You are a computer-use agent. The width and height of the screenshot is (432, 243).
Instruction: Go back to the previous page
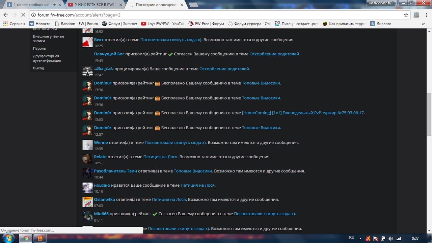pos(5,15)
